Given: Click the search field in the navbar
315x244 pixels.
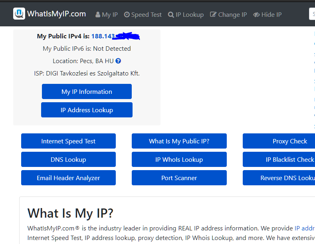Looking at the screenshot, I should click(x=312, y=14).
